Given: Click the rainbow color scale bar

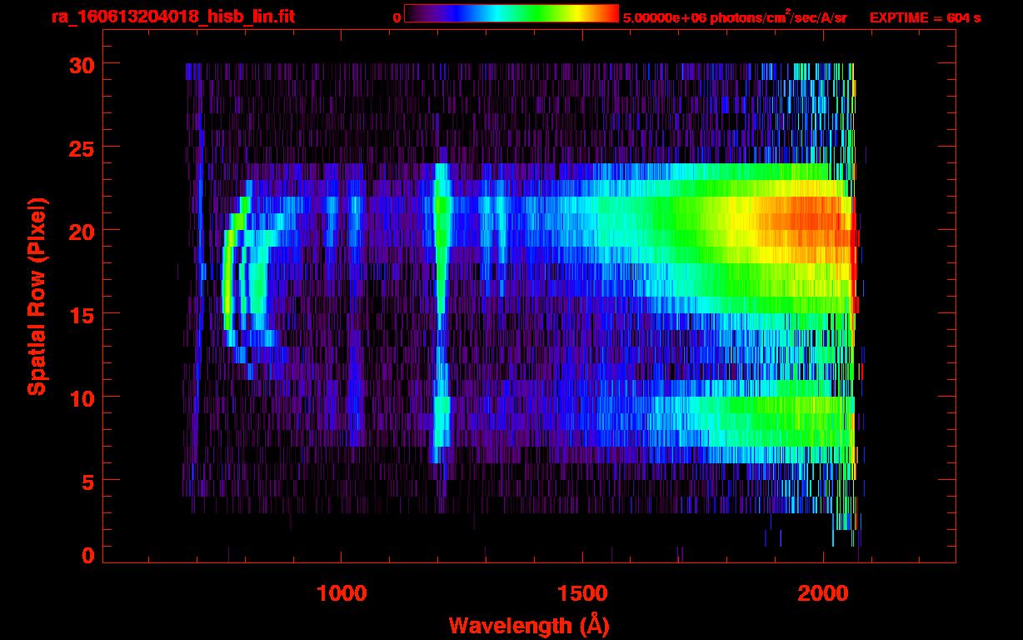Looking at the screenshot, I should (511, 14).
